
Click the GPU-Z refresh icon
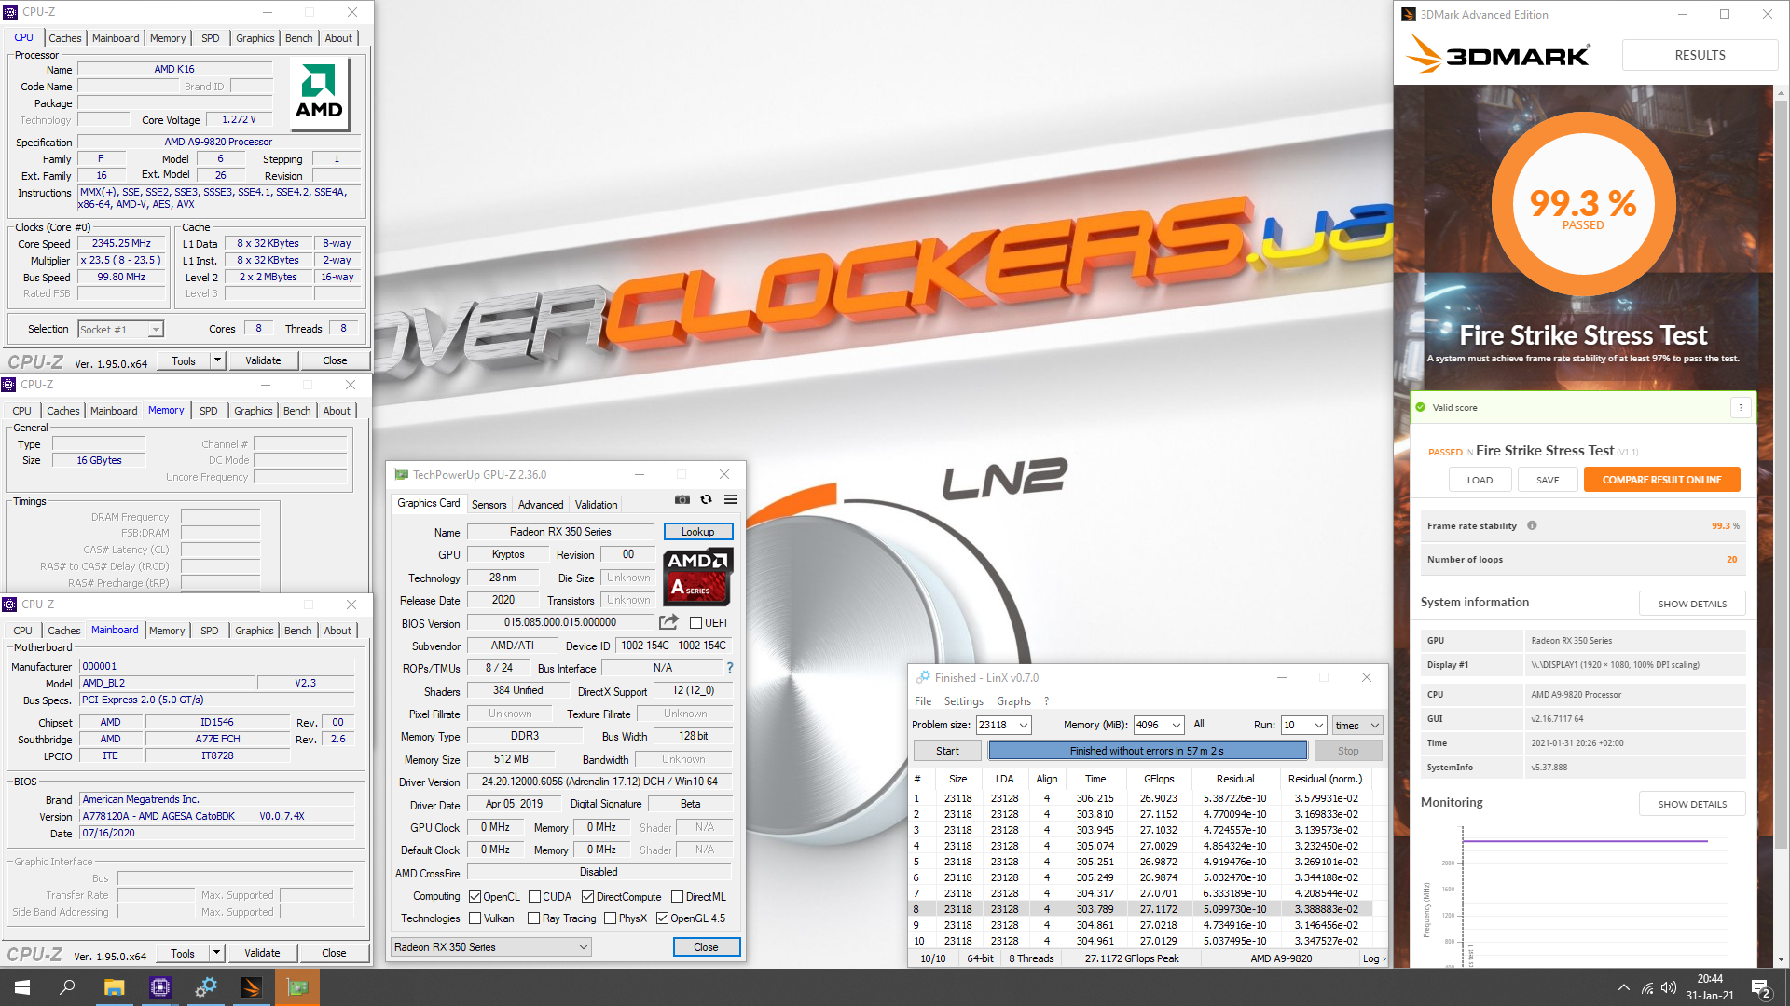[x=707, y=500]
